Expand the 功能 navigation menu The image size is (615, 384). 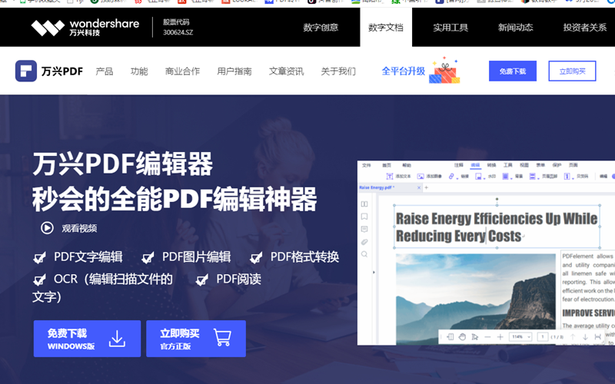139,71
